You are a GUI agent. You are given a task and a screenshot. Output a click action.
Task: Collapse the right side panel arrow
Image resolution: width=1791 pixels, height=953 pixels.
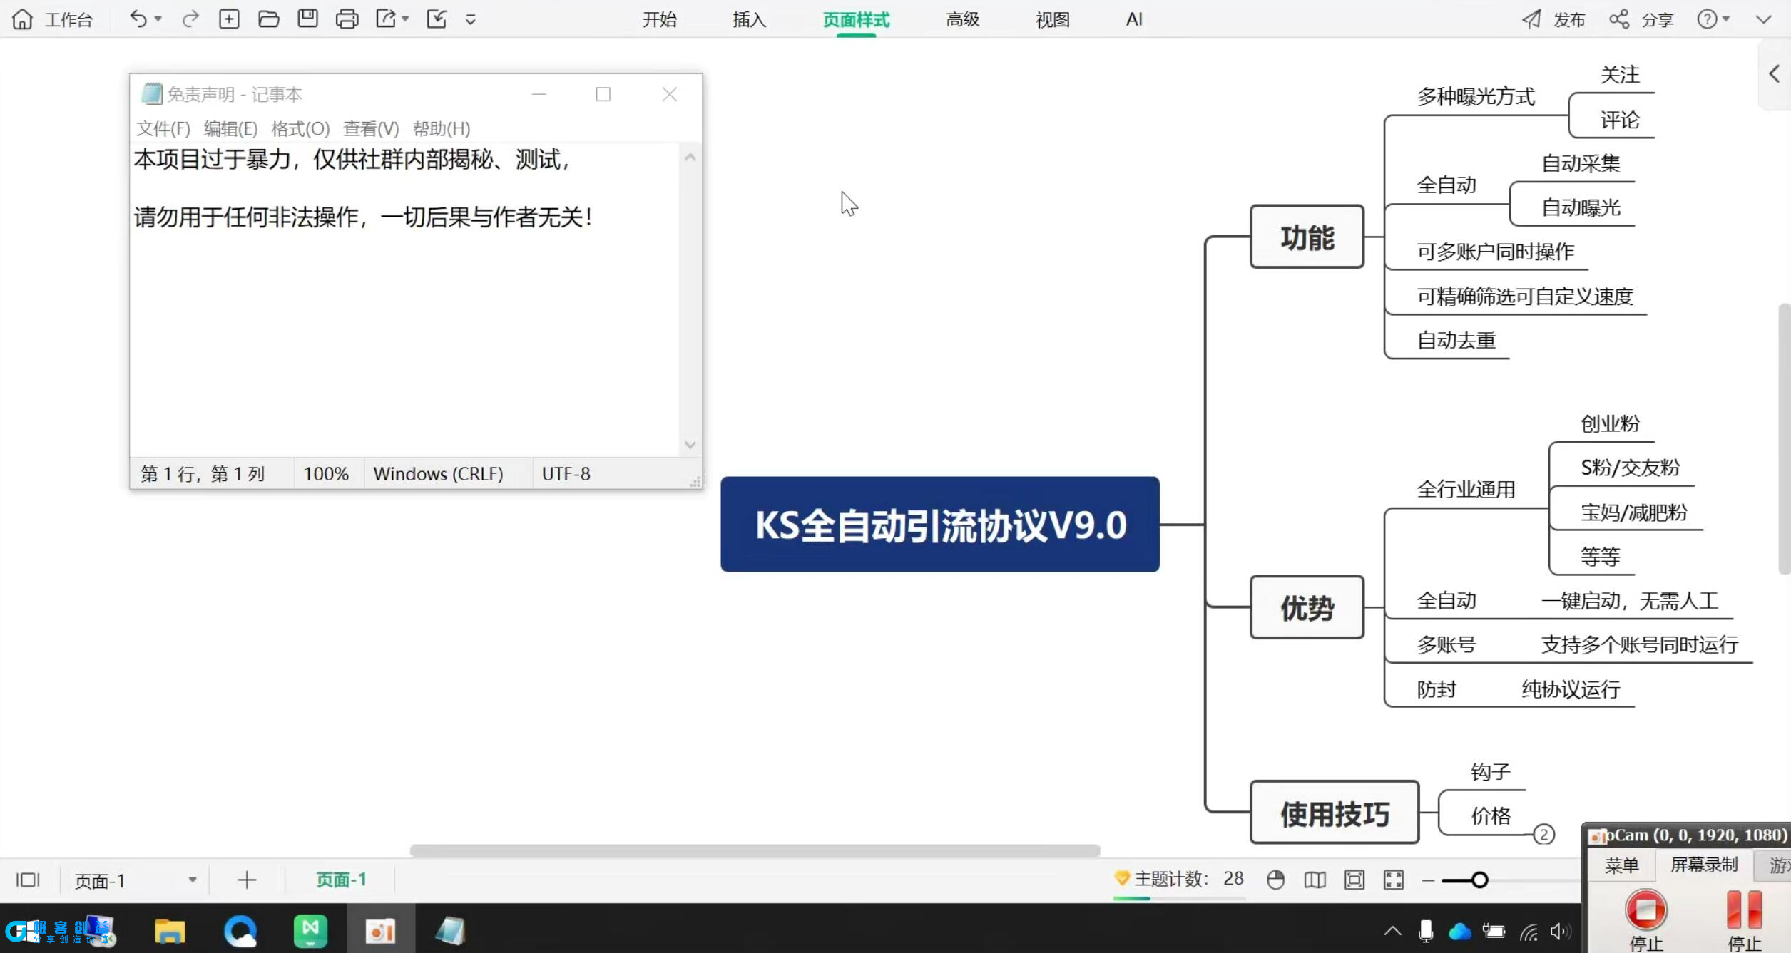(x=1774, y=73)
